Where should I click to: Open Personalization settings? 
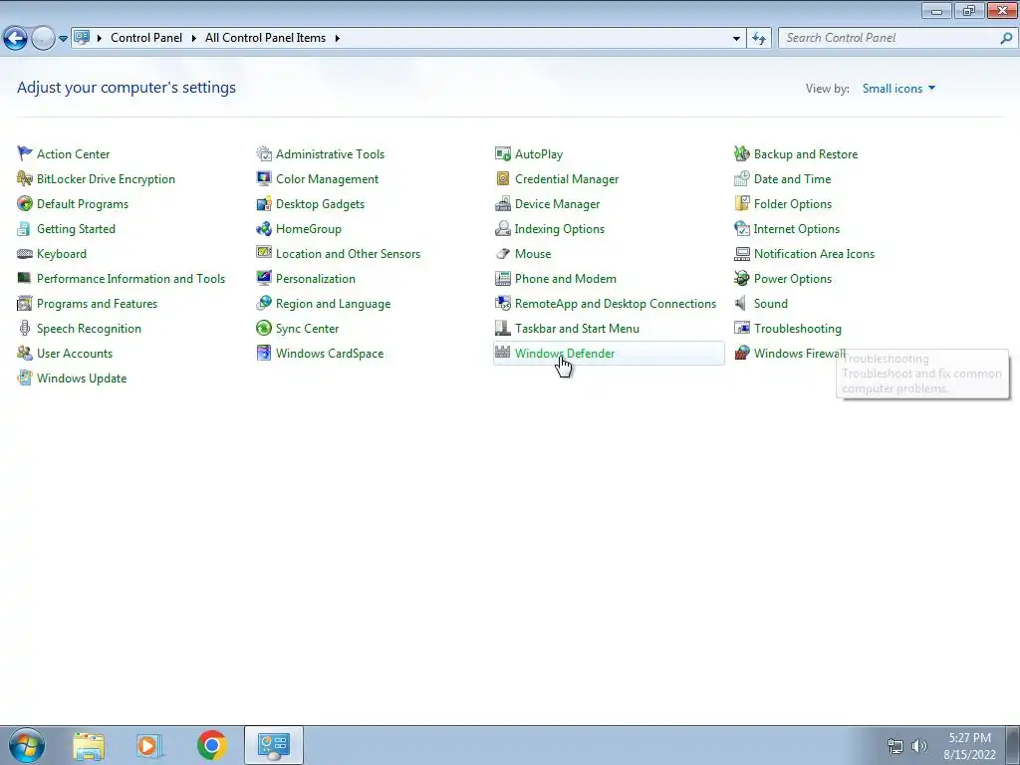[316, 279]
